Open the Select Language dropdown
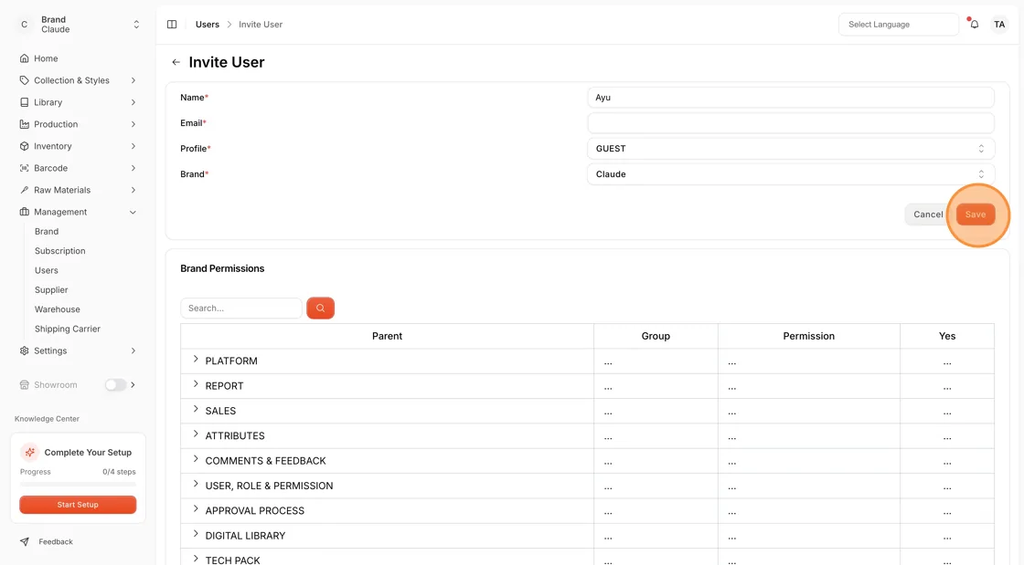The image size is (1024, 565). 898,24
